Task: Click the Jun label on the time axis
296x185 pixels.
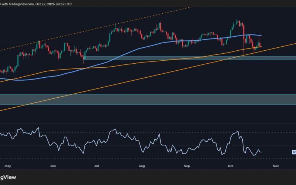Action: click(x=53, y=166)
